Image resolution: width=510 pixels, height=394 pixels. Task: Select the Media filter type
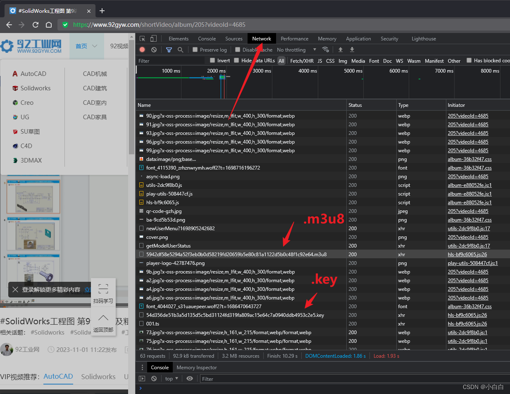click(358, 61)
